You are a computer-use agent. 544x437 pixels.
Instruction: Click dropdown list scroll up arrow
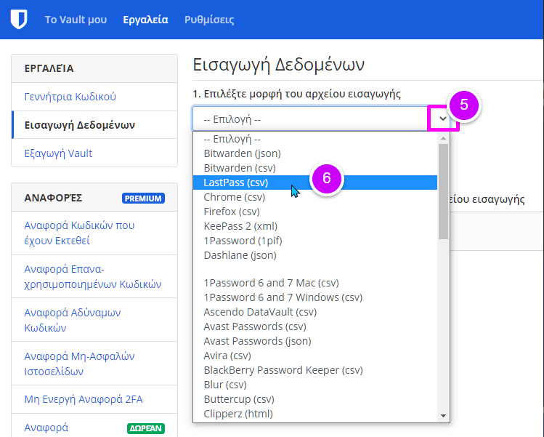443,138
